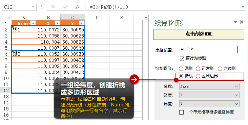Screen dimensions: 248x125
Task: Select the 区域边界 radio button
Action: [x=198, y=76]
